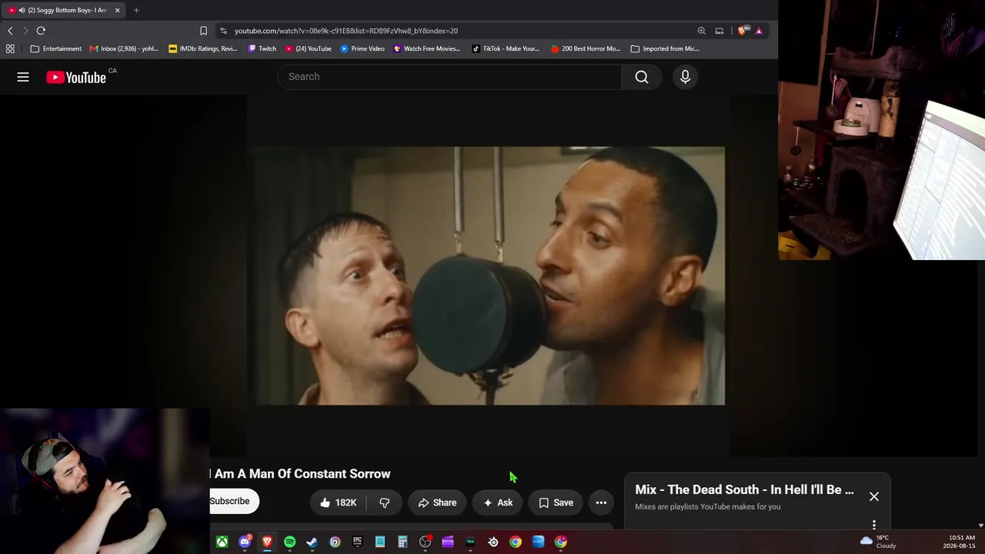Open the YouTube guide hamburger menu
Viewport: 985px width, 554px height.
point(23,77)
